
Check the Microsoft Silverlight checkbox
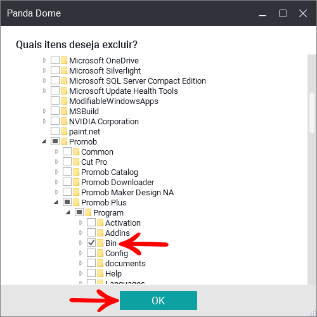pyautogui.click(x=55, y=70)
